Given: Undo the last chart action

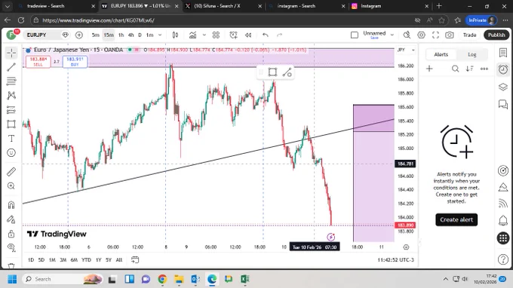Looking at the screenshot, I should 266,35.
